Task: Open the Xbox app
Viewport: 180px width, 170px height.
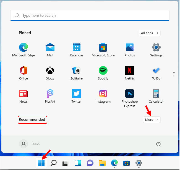Action: point(50,73)
